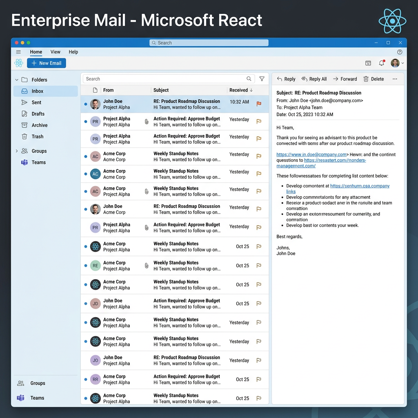
Task: Click the Forward arrow icon
Action: (336, 79)
